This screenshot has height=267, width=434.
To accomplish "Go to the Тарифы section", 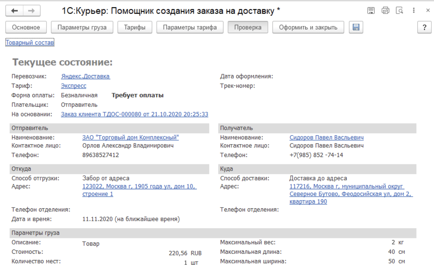I will click(x=135, y=27).
